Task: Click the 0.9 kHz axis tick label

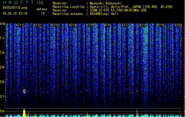Action: 3,67
